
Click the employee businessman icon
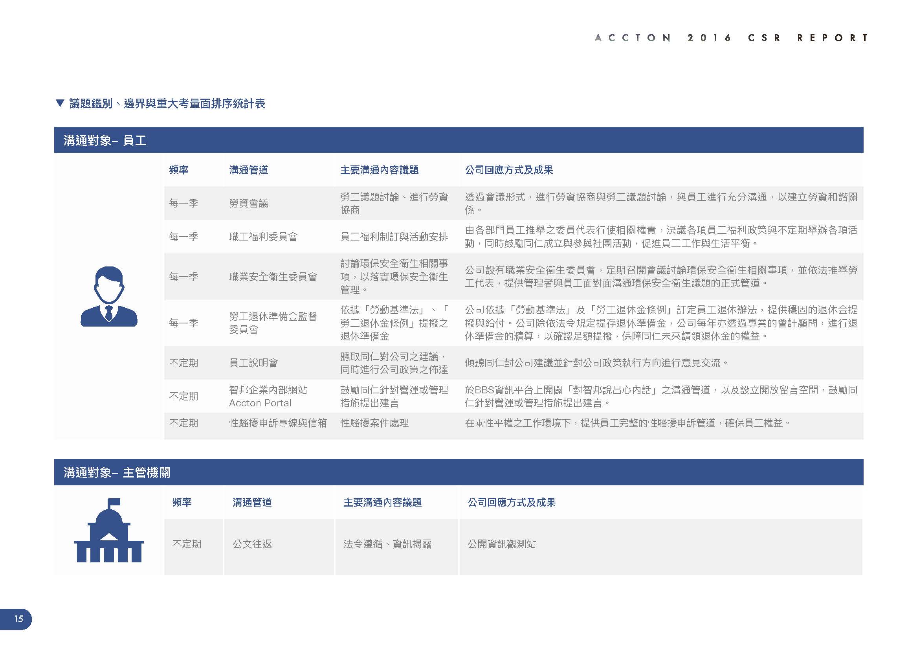(109, 297)
